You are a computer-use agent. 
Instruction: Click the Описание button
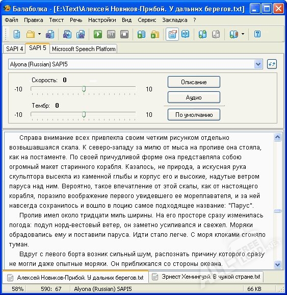[x=194, y=82]
